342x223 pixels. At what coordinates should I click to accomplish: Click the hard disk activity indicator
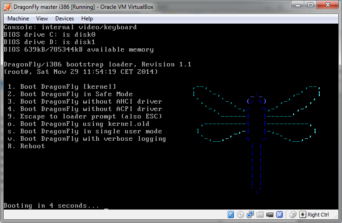click(x=231, y=215)
